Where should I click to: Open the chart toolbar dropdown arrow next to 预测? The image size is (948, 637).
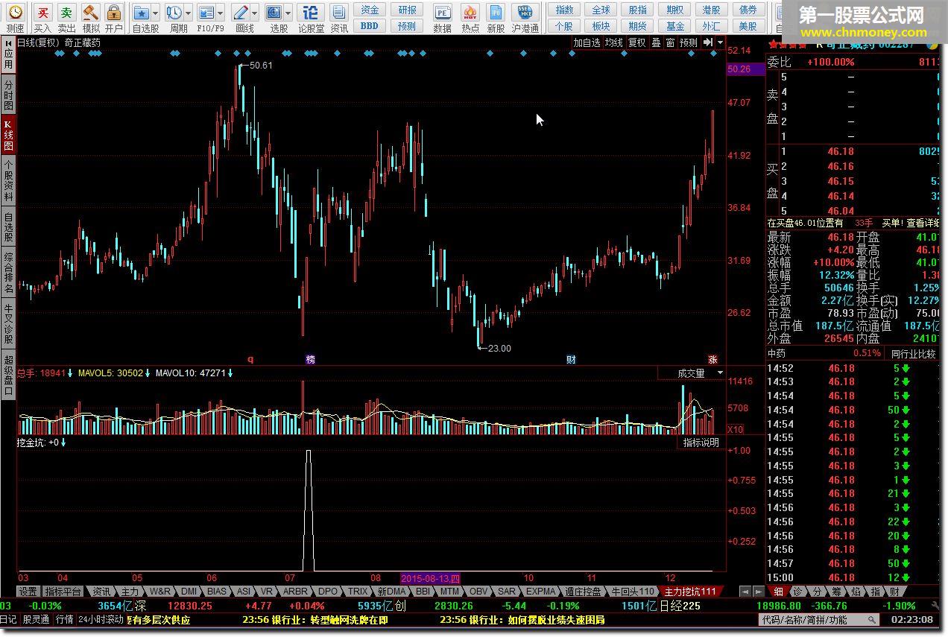(720, 42)
